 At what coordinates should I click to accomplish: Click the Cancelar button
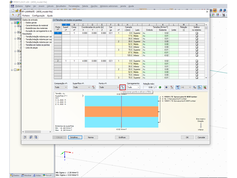pyautogui.click(x=201, y=137)
